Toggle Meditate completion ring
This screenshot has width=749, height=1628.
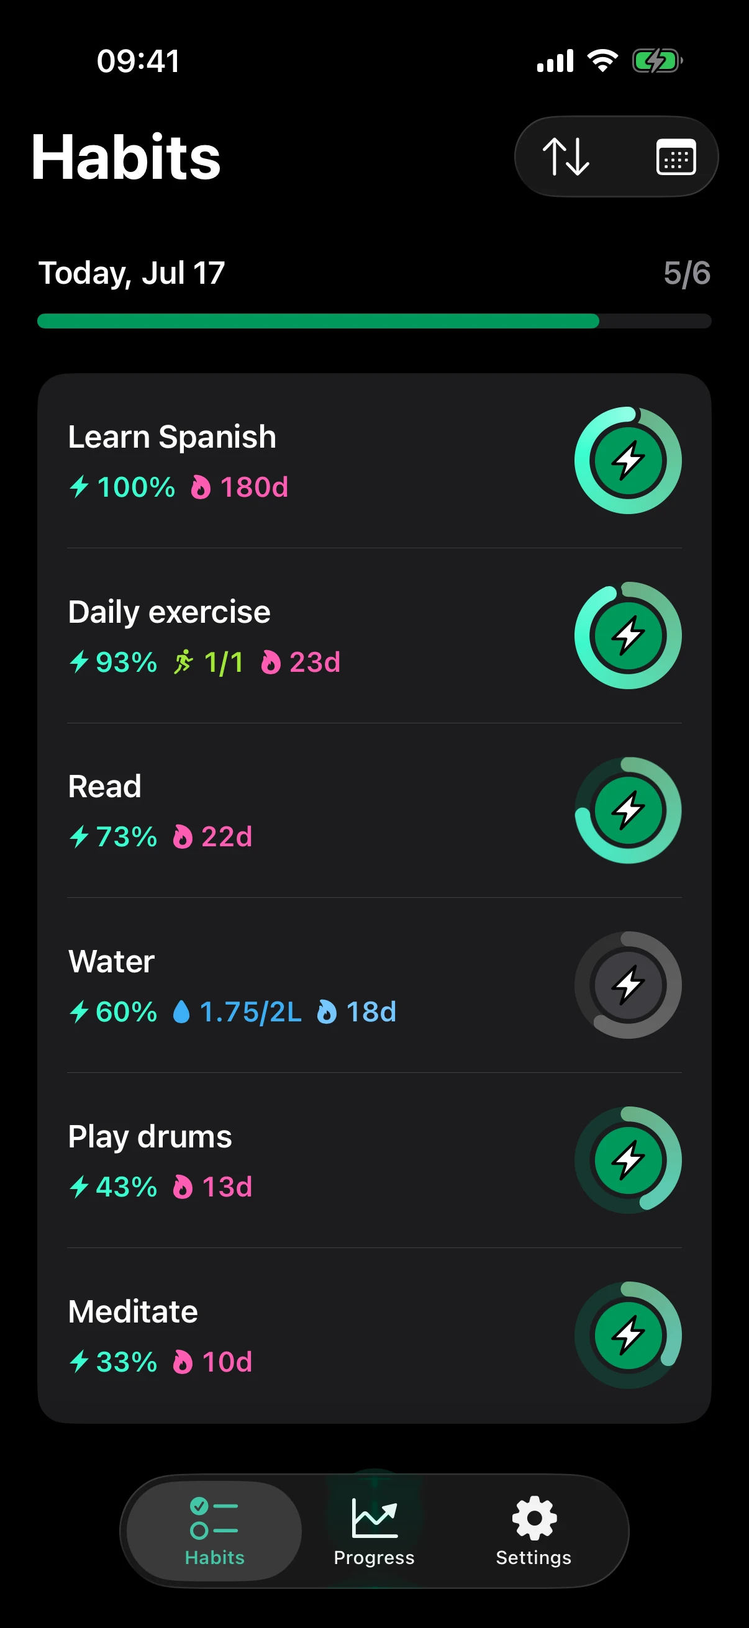[628, 1335]
